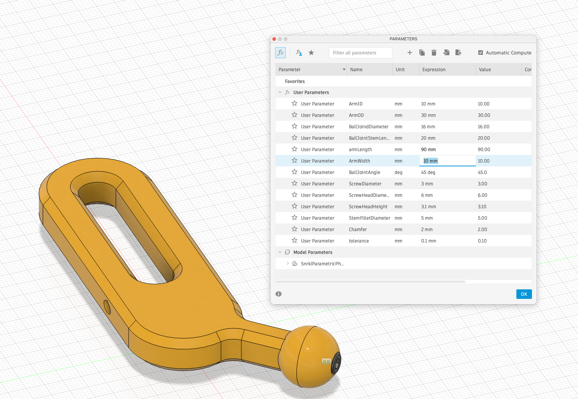Toggle favorite star for ScrewDiameter
Screen dimensions: 578x399
pos(295,184)
